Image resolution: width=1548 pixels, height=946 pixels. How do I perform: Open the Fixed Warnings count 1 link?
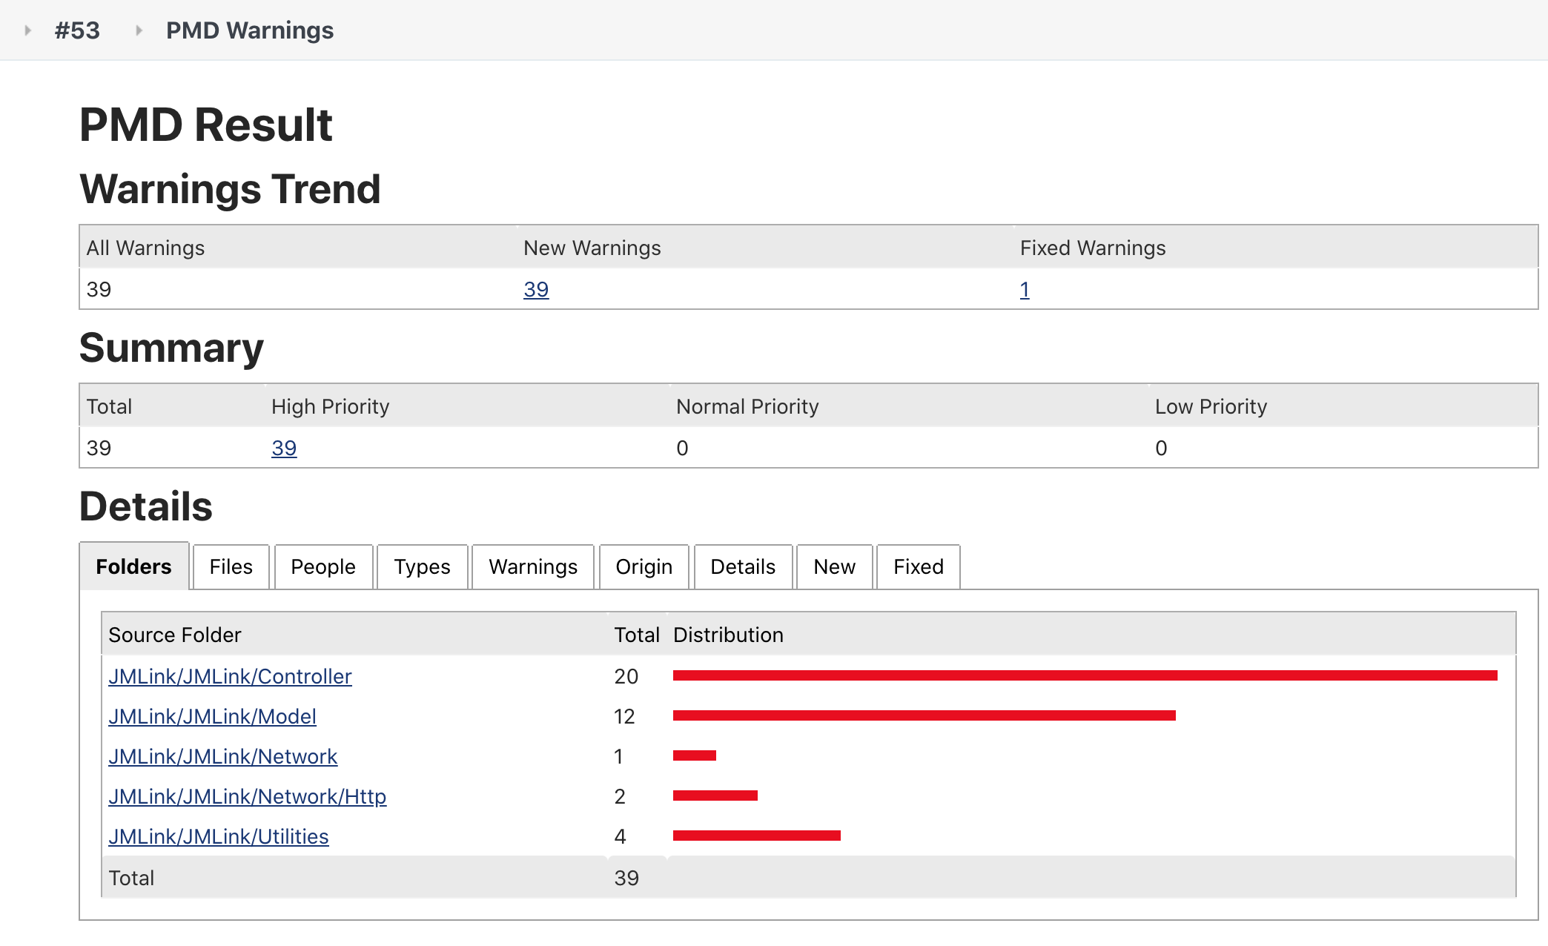1025,289
